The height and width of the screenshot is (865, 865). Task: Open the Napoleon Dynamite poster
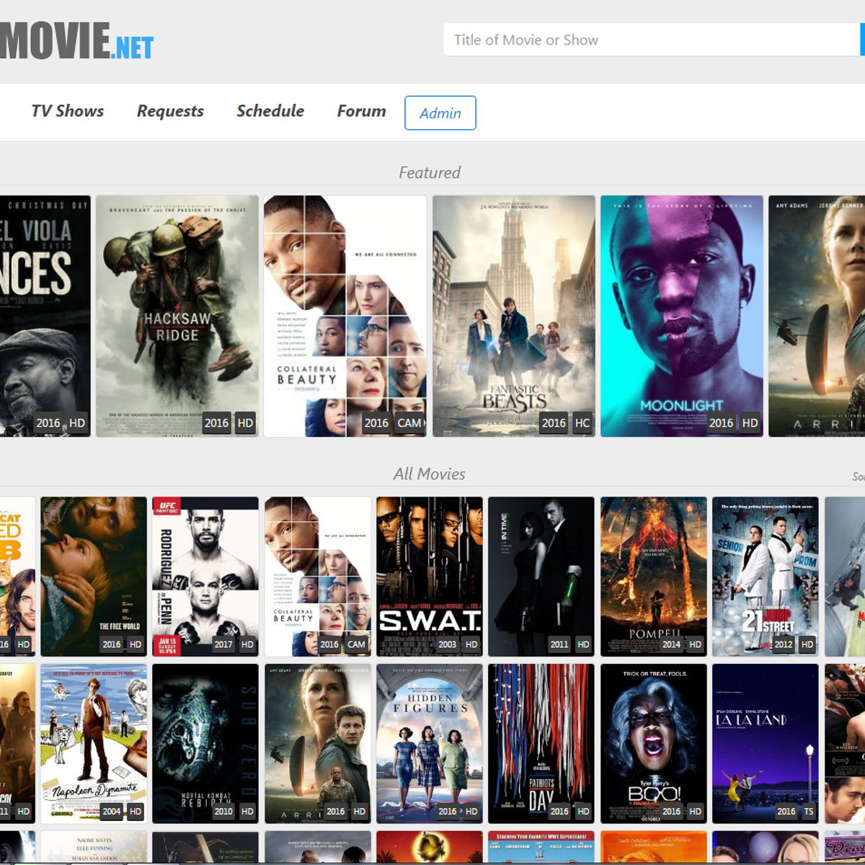[94, 743]
